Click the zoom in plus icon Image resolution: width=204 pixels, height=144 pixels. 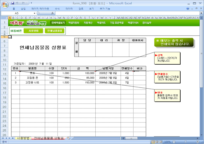point(198,142)
